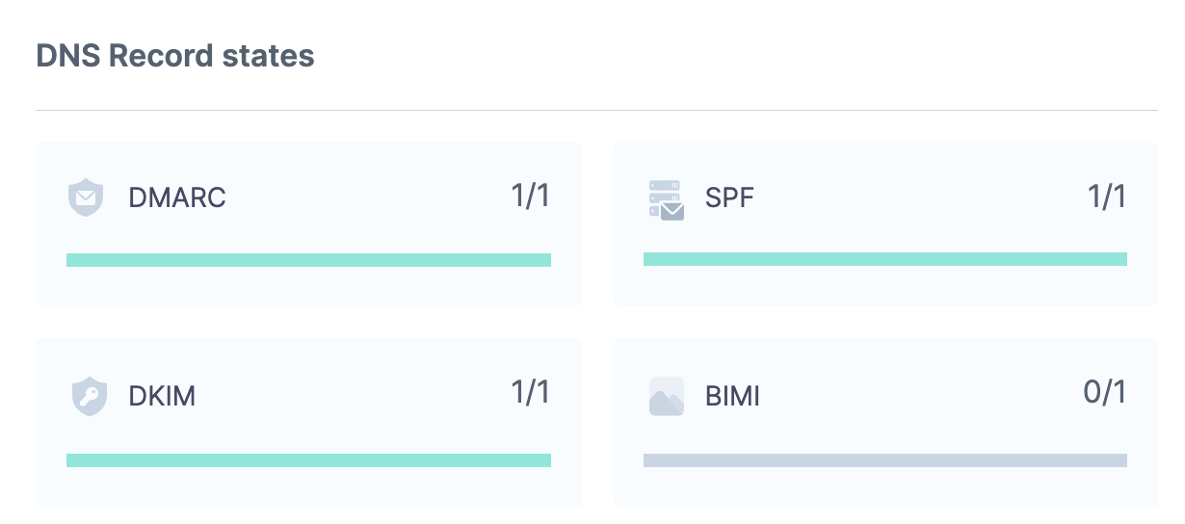Select the BIMI label text
This screenshot has height=524, width=1185.
(x=732, y=396)
